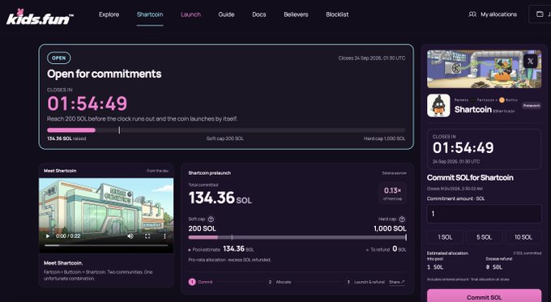The height and width of the screenshot is (302, 551).
Task: Choose the 5 SOL preset amount
Action: [484, 237]
